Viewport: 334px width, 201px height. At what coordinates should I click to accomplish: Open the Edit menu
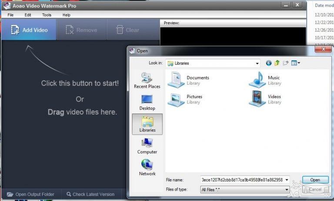(x=28, y=15)
